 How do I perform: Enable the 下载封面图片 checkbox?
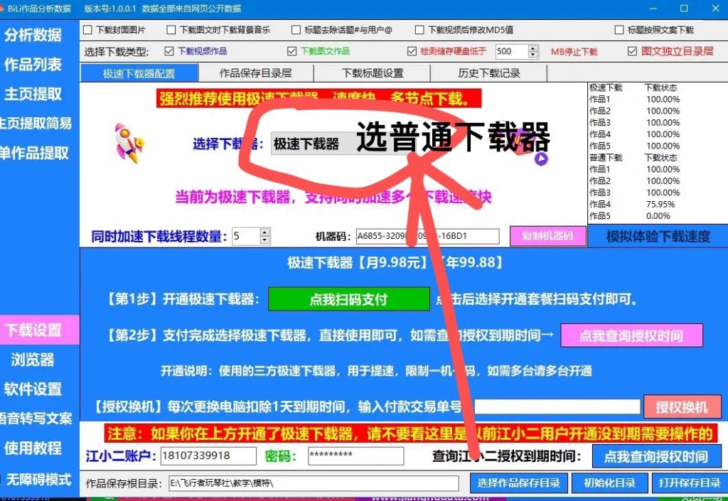tap(87, 30)
